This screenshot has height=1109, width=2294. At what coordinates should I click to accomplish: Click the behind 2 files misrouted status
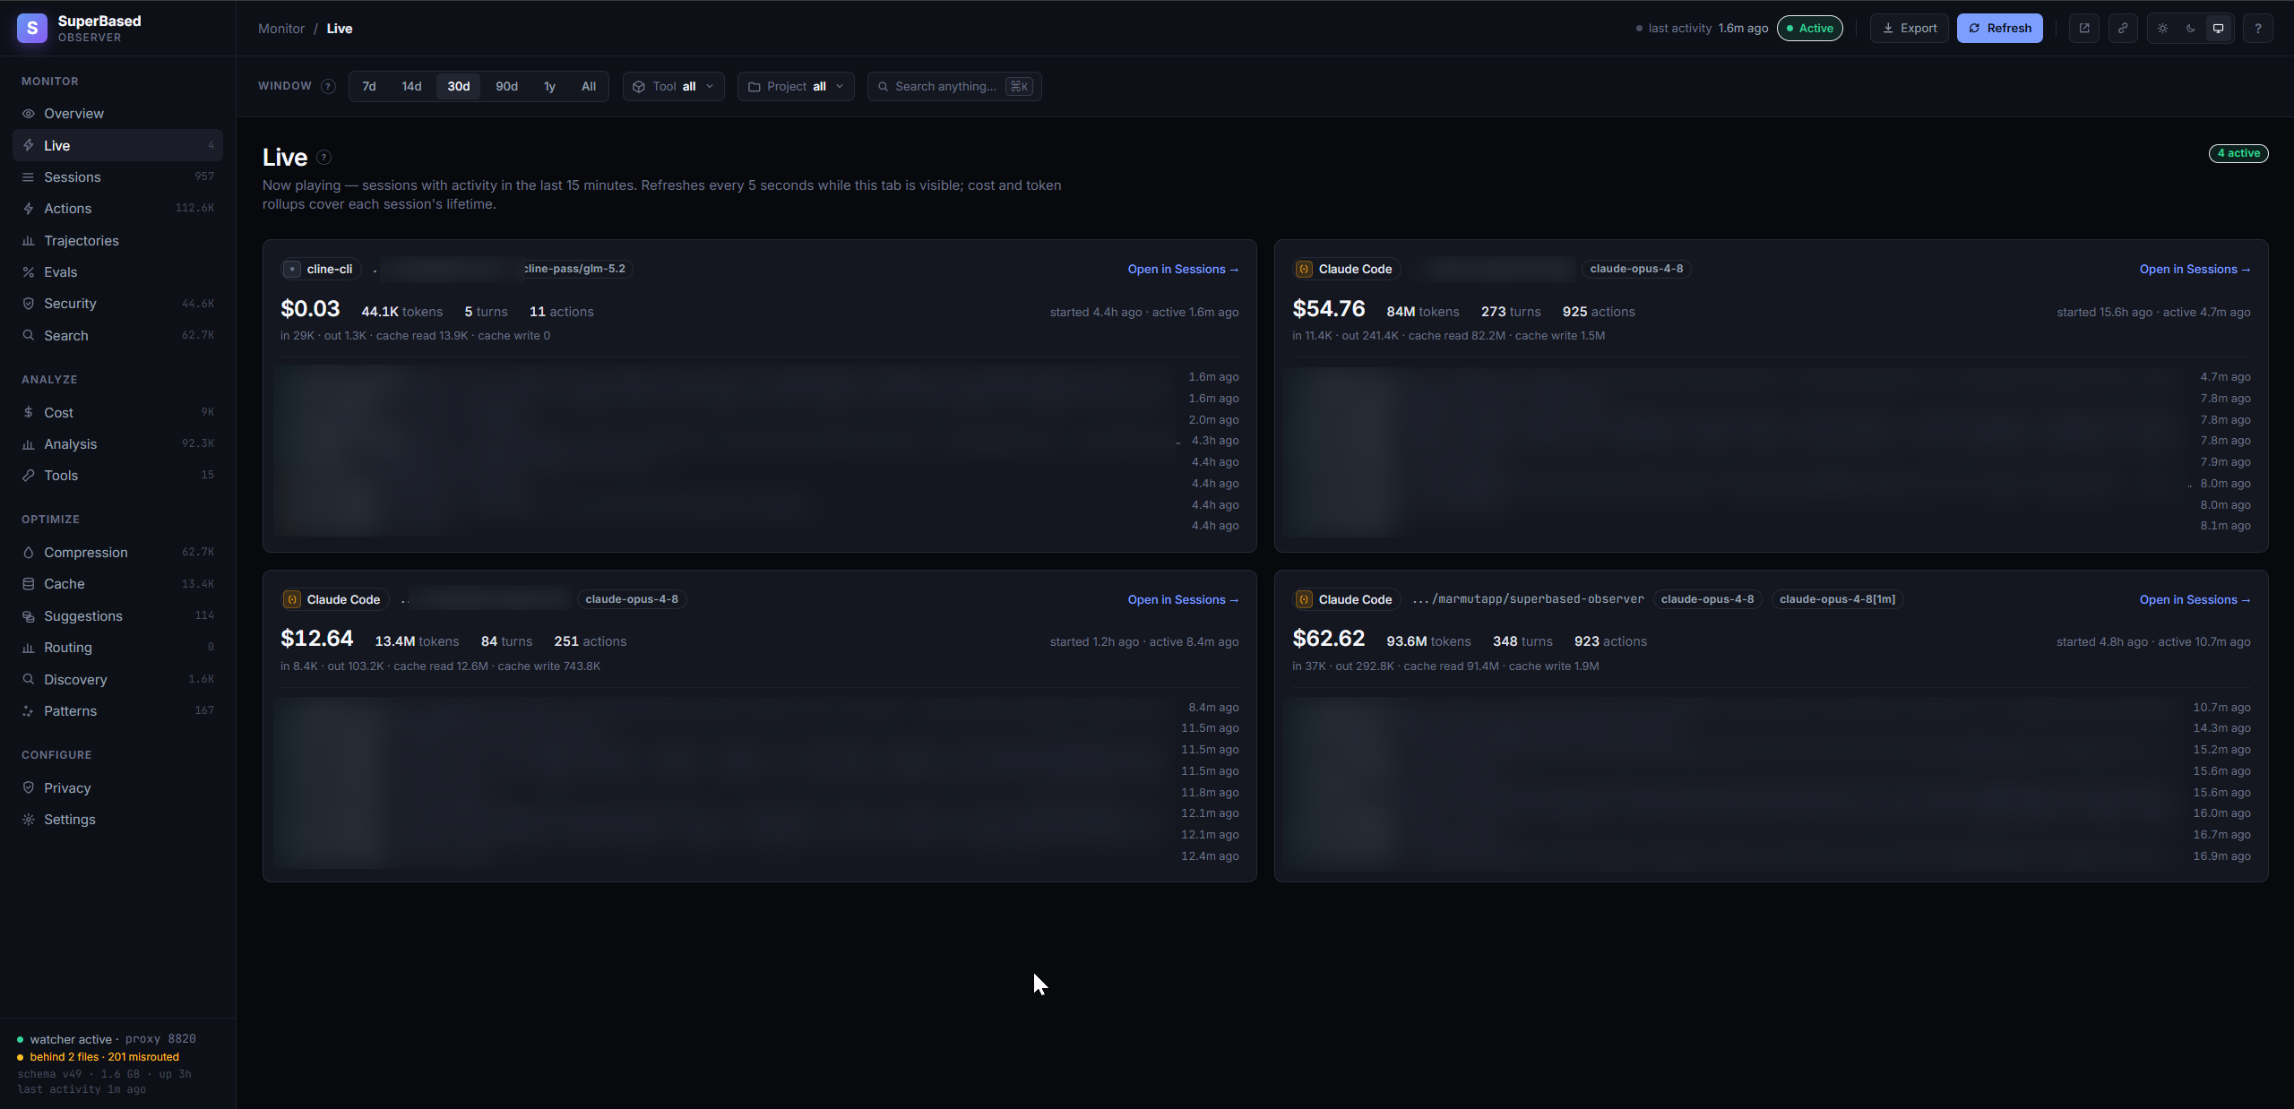coord(104,1057)
